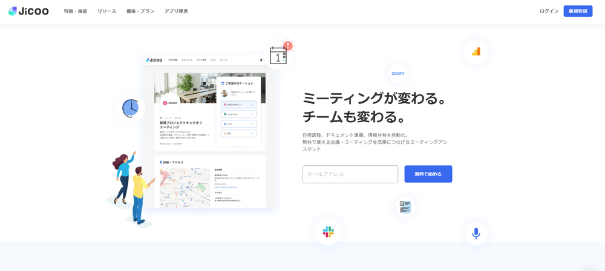This screenshot has width=605, height=271.
Task: Click the blue microphone icon
Action: (x=476, y=233)
